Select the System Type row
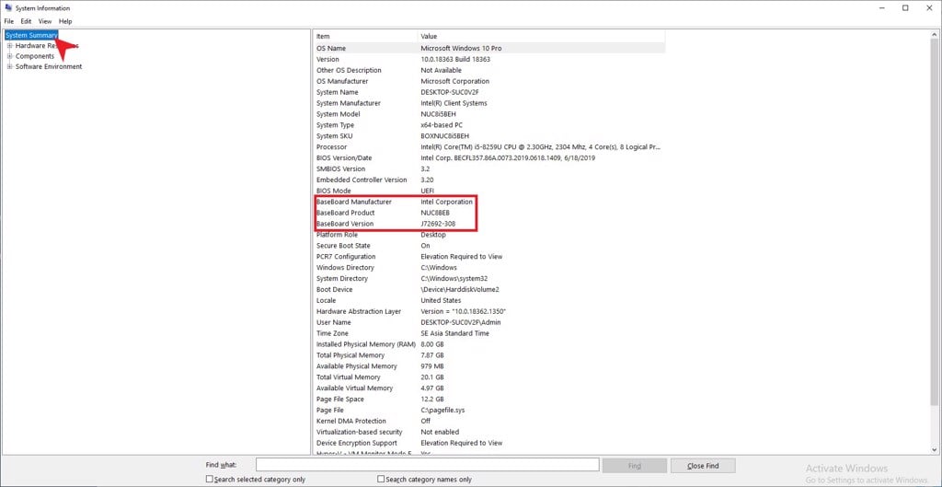 489,125
